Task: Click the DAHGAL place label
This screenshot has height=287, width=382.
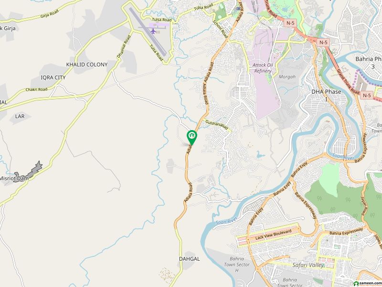Action: click(189, 259)
